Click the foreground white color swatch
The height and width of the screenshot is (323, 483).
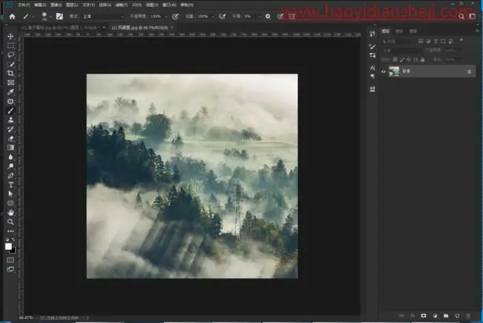pos(8,246)
